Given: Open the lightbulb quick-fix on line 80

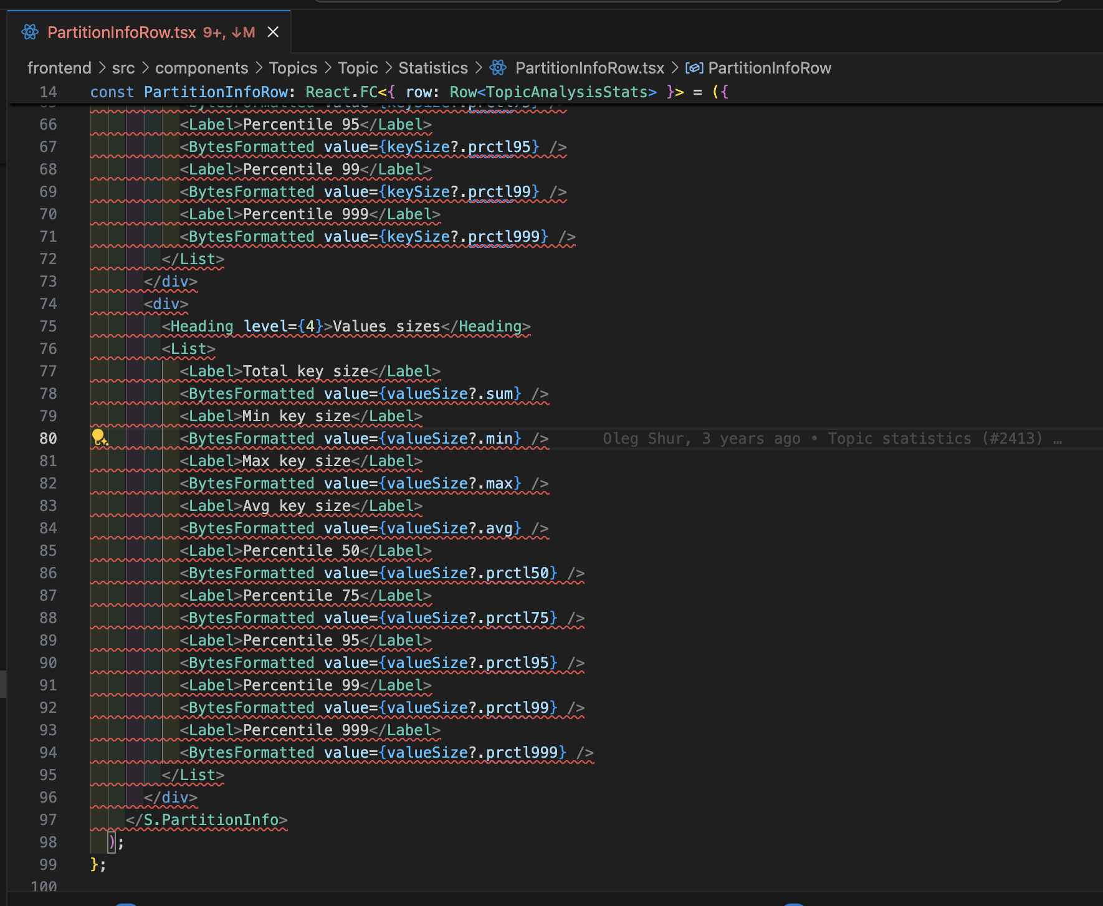Looking at the screenshot, I should (x=99, y=438).
